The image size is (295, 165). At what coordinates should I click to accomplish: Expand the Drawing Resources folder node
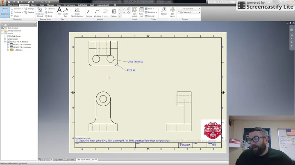pos(2,31)
